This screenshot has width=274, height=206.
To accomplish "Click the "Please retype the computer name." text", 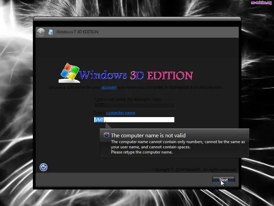I will coord(142,152).
